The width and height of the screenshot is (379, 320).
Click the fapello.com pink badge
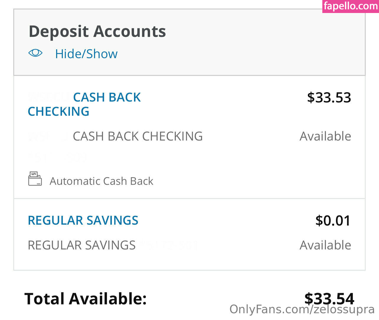click(x=350, y=6)
